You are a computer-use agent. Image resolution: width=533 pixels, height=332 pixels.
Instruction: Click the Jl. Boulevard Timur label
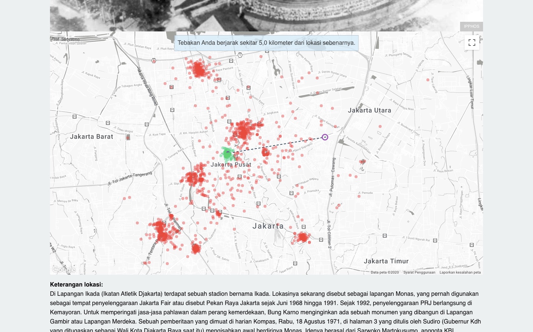(x=409, y=128)
